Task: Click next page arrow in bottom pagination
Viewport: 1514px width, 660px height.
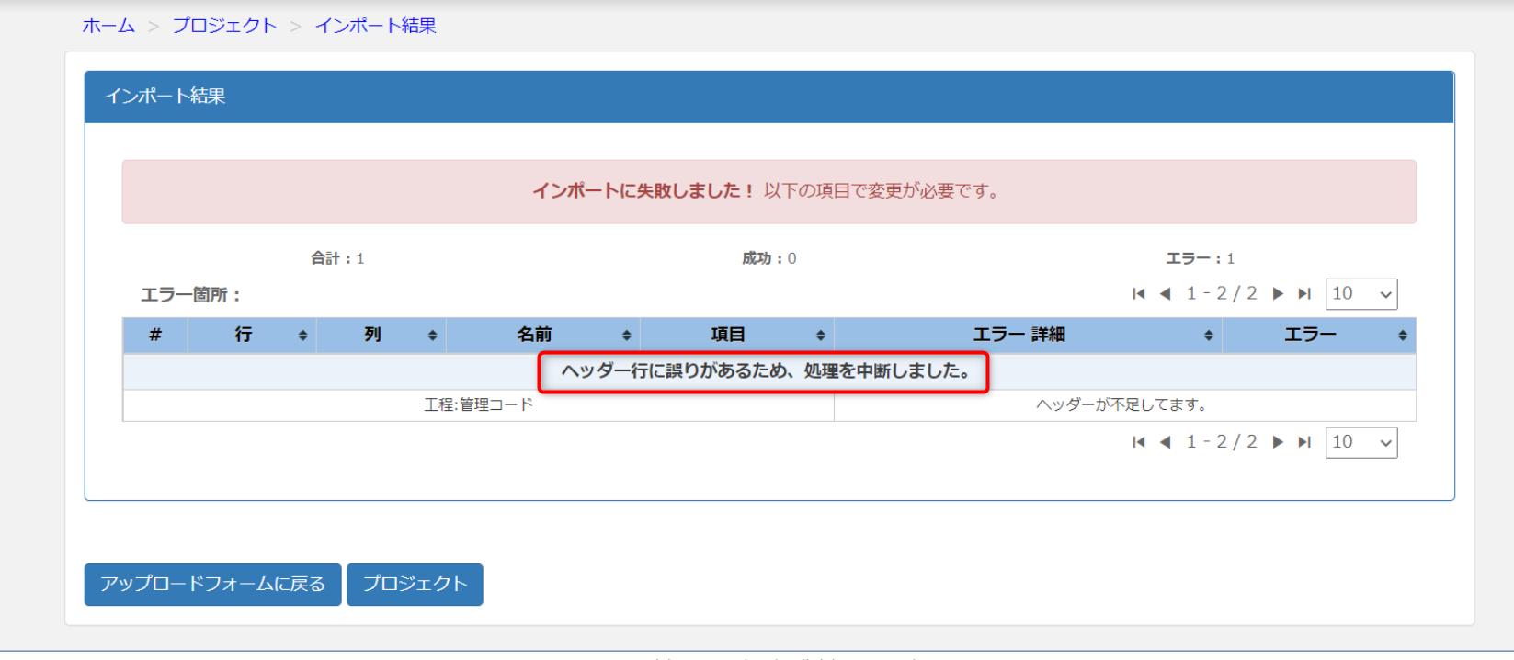Action: point(1278,442)
